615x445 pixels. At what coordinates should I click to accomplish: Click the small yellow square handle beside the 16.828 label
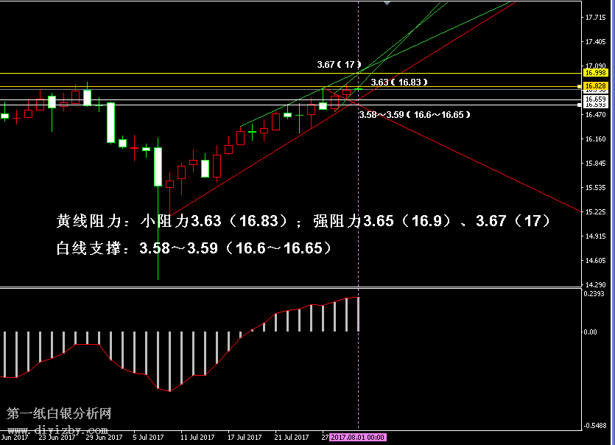click(x=578, y=86)
